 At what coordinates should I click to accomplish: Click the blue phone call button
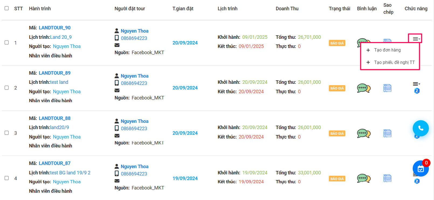pyautogui.click(x=421, y=128)
